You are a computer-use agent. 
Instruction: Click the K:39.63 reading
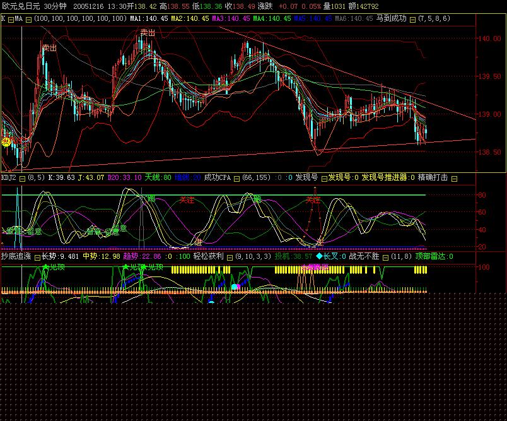(61, 177)
